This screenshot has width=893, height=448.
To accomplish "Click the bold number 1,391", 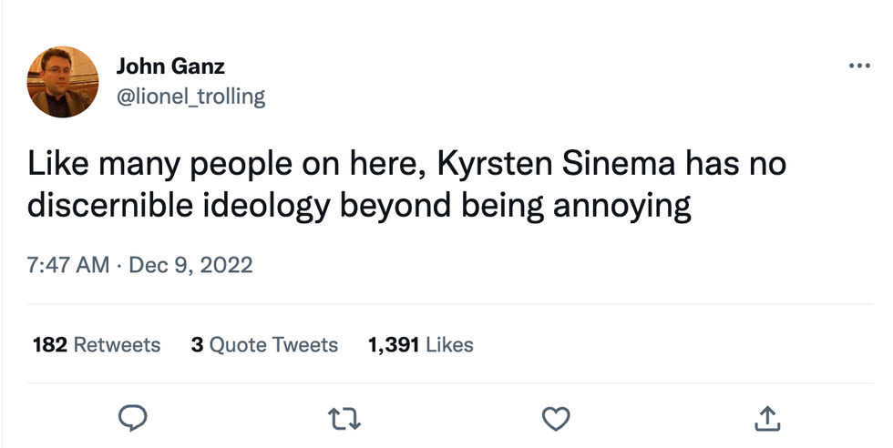I will 393,345.
